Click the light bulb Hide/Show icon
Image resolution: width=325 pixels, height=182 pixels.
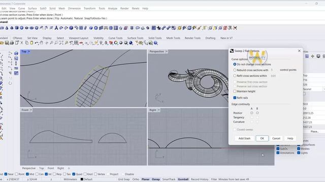click(x=101, y=43)
